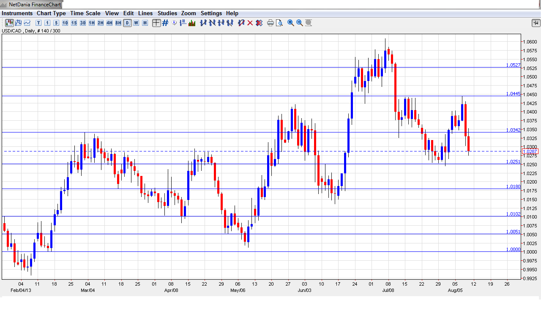Select the weekly W time scale button

[136, 23]
